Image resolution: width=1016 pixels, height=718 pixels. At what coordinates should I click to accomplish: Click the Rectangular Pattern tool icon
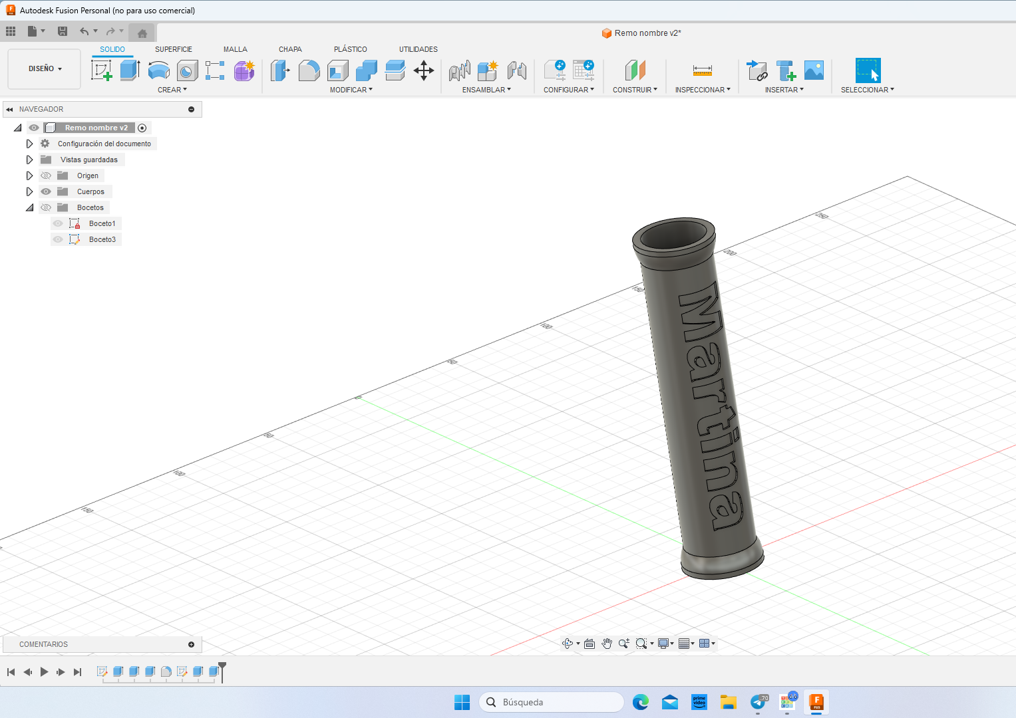215,70
